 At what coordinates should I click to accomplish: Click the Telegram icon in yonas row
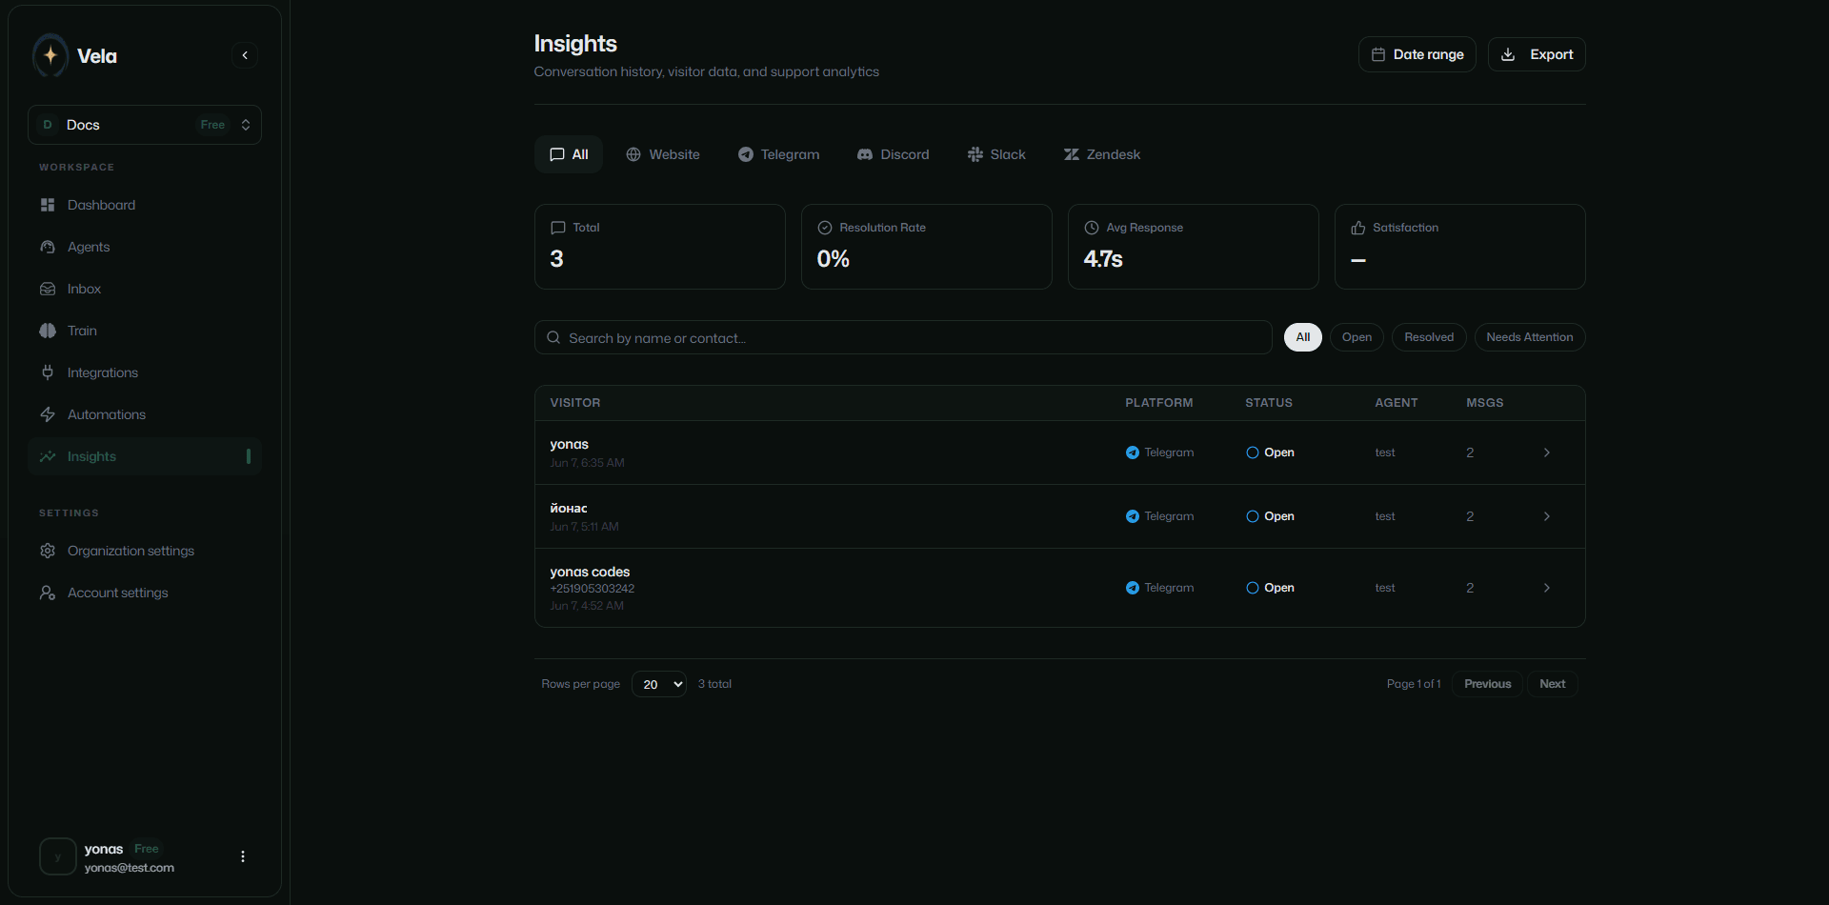1133,452
